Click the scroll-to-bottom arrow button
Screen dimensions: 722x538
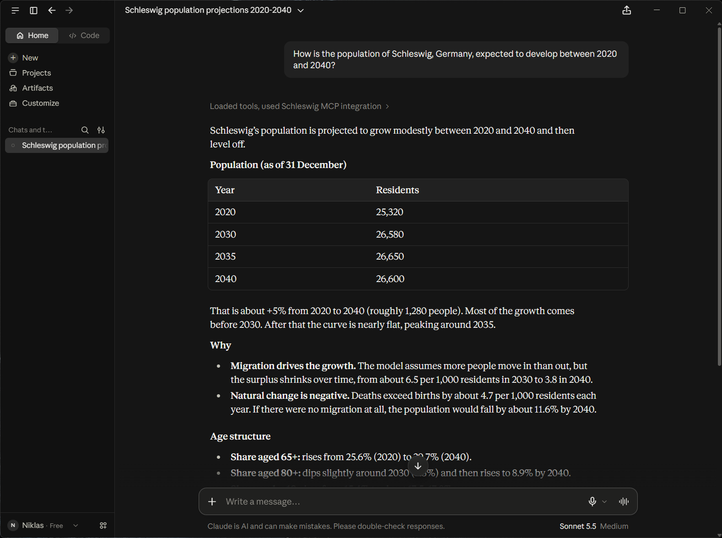coord(418,466)
